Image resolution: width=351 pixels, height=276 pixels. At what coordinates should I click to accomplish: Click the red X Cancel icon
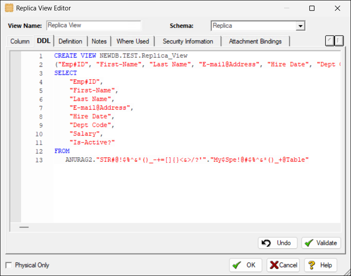coord(274,265)
